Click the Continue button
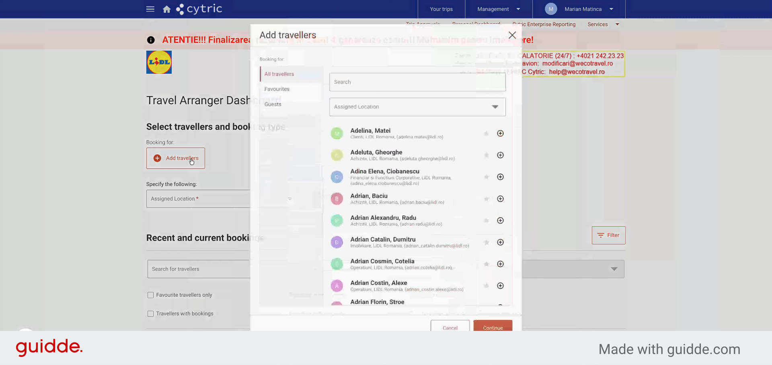 tap(493, 326)
